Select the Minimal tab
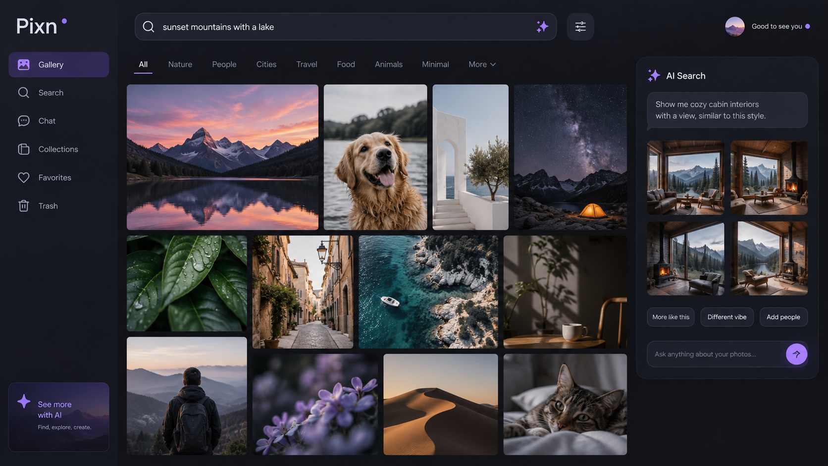 (435, 64)
